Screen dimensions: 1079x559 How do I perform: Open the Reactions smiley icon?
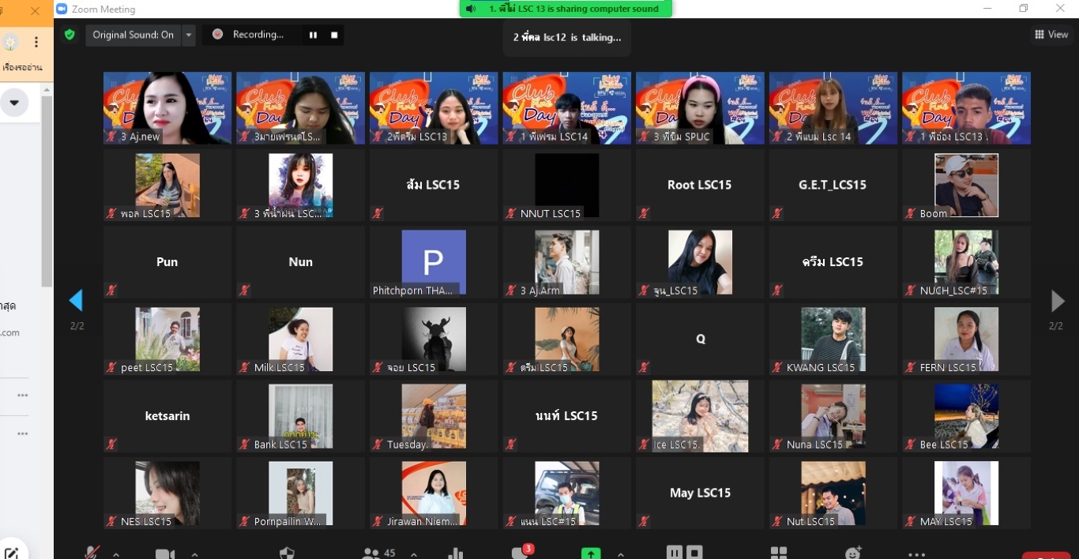tap(853, 553)
